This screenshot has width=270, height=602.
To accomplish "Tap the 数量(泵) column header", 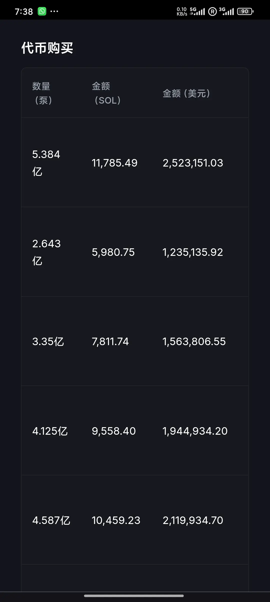I will [42, 93].
